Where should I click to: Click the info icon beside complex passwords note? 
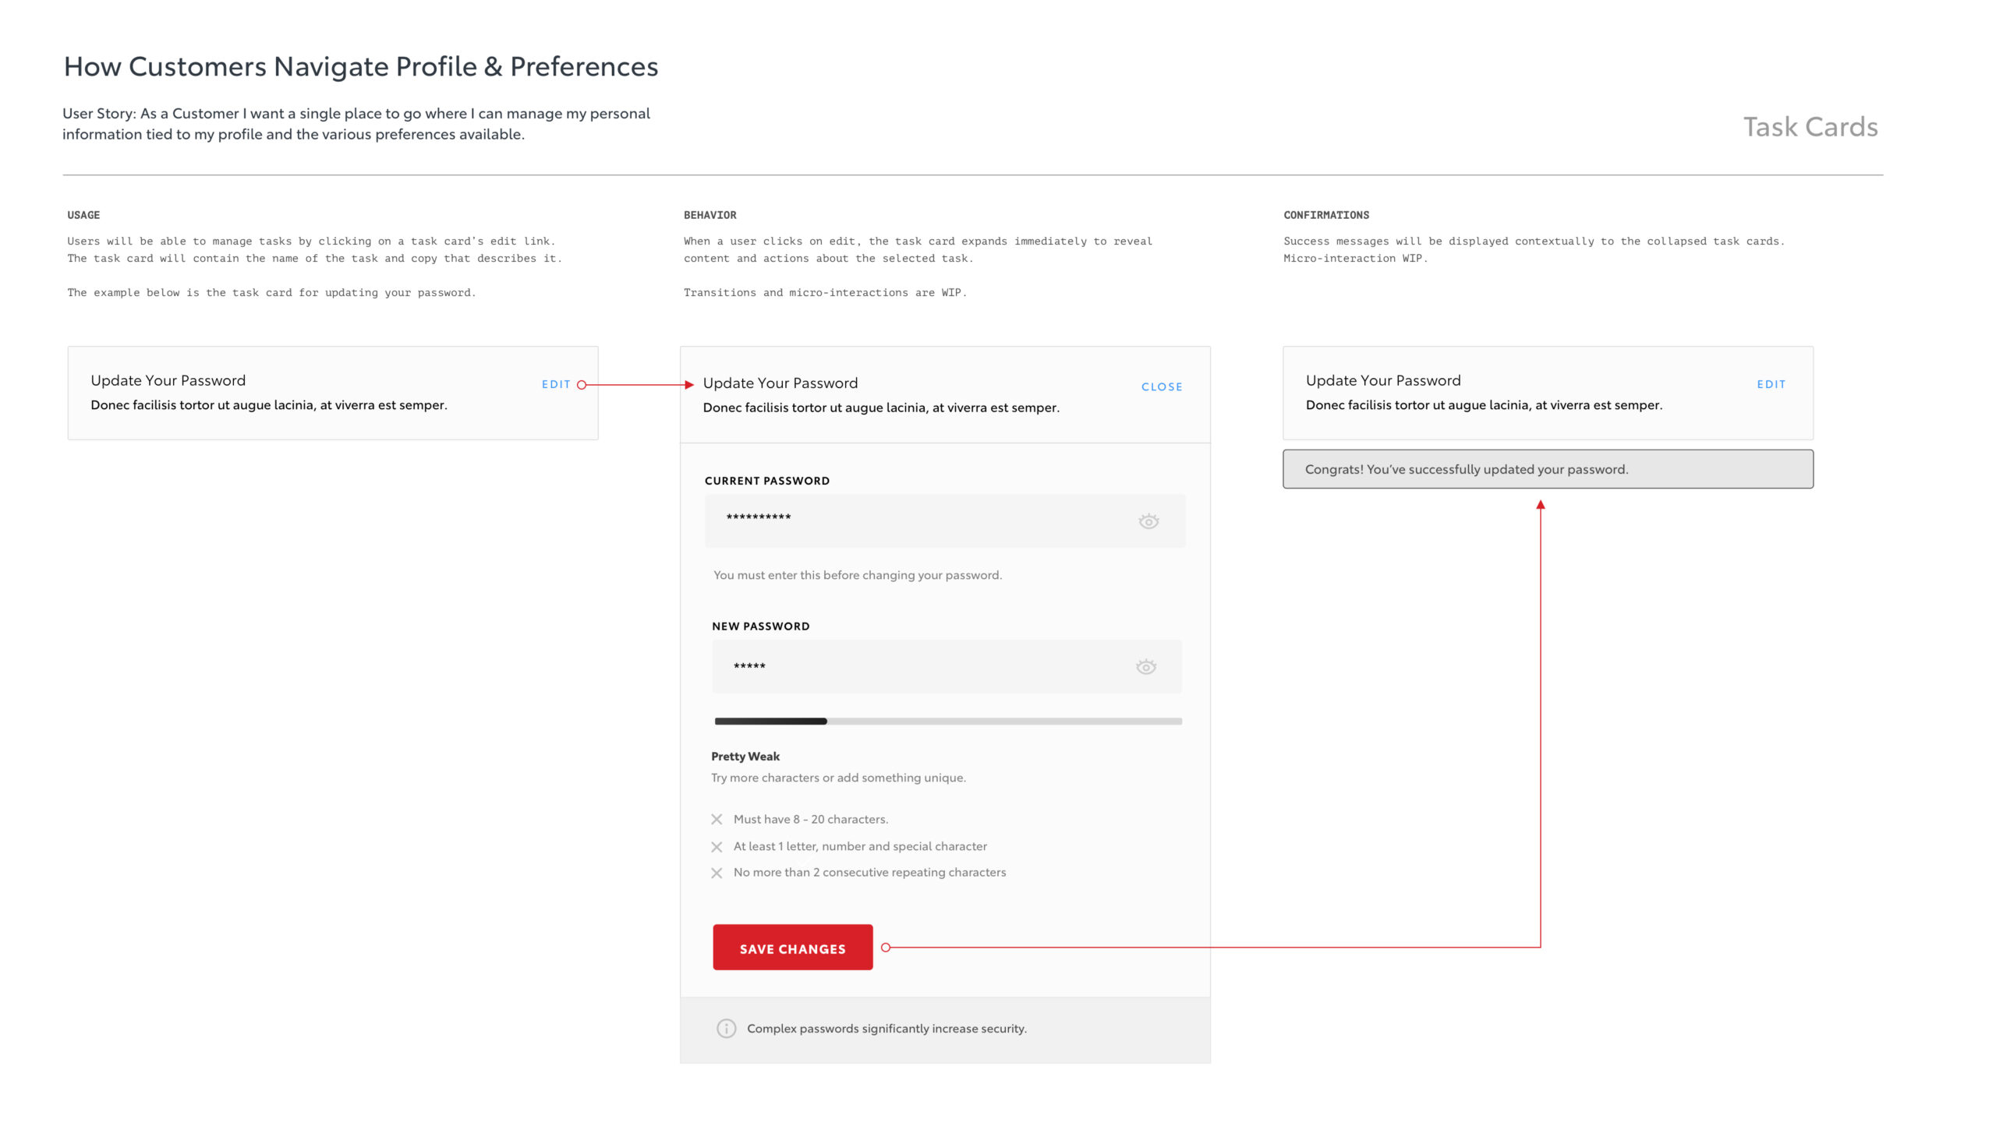coord(726,1028)
